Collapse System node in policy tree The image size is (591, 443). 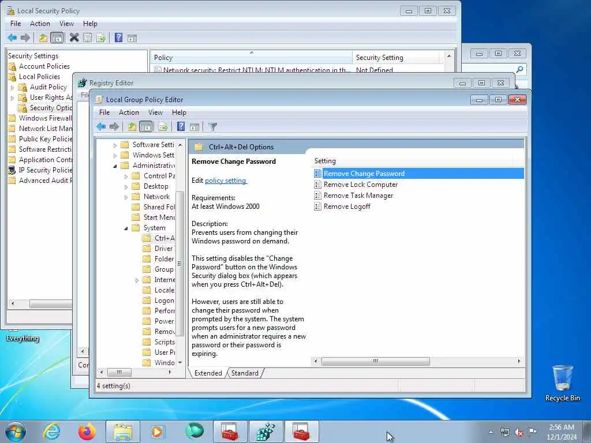126,228
